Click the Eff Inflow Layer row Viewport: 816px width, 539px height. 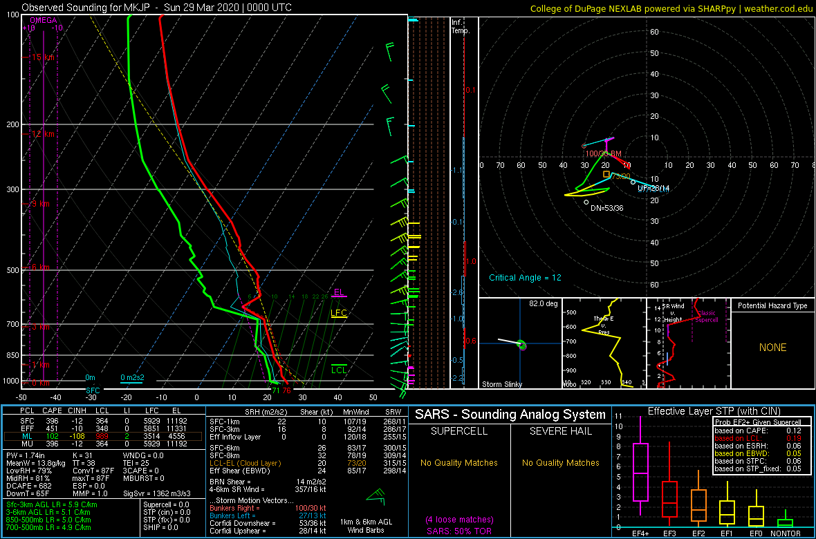point(308,436)
